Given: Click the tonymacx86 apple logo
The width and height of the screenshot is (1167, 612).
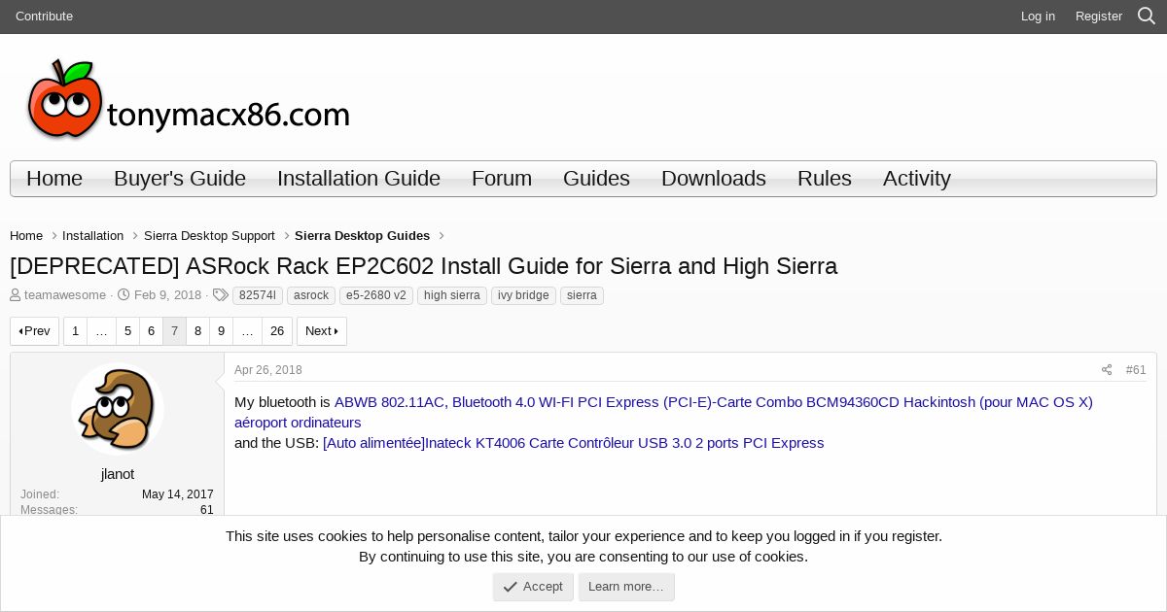Looking at the screenshot, I should (189, 99).
